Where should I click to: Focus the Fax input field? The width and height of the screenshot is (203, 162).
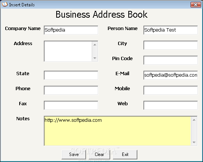71,105
